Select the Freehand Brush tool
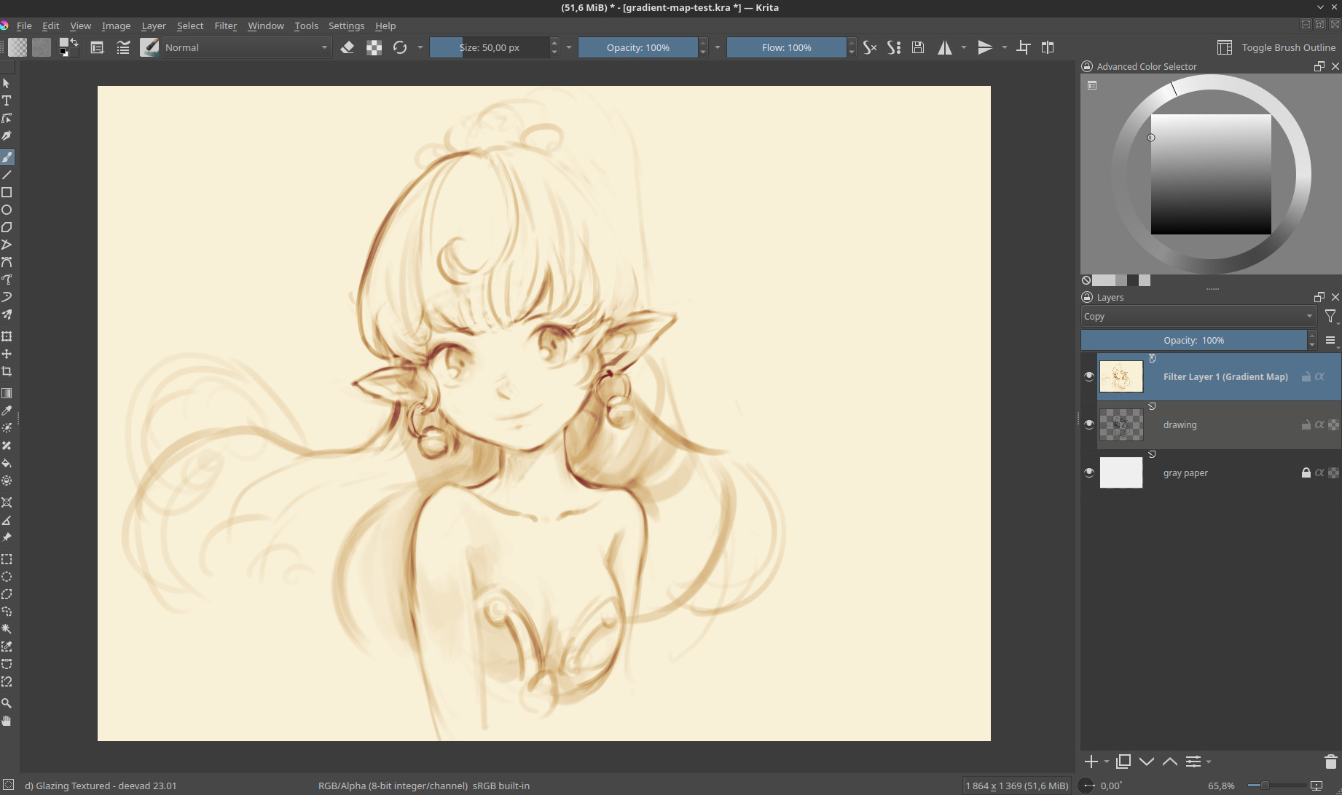This screenshot has width=1342, height=795. (7, 157)
